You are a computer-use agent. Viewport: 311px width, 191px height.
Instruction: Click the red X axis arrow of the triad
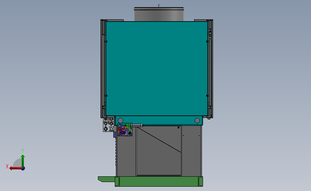(15, 168)
